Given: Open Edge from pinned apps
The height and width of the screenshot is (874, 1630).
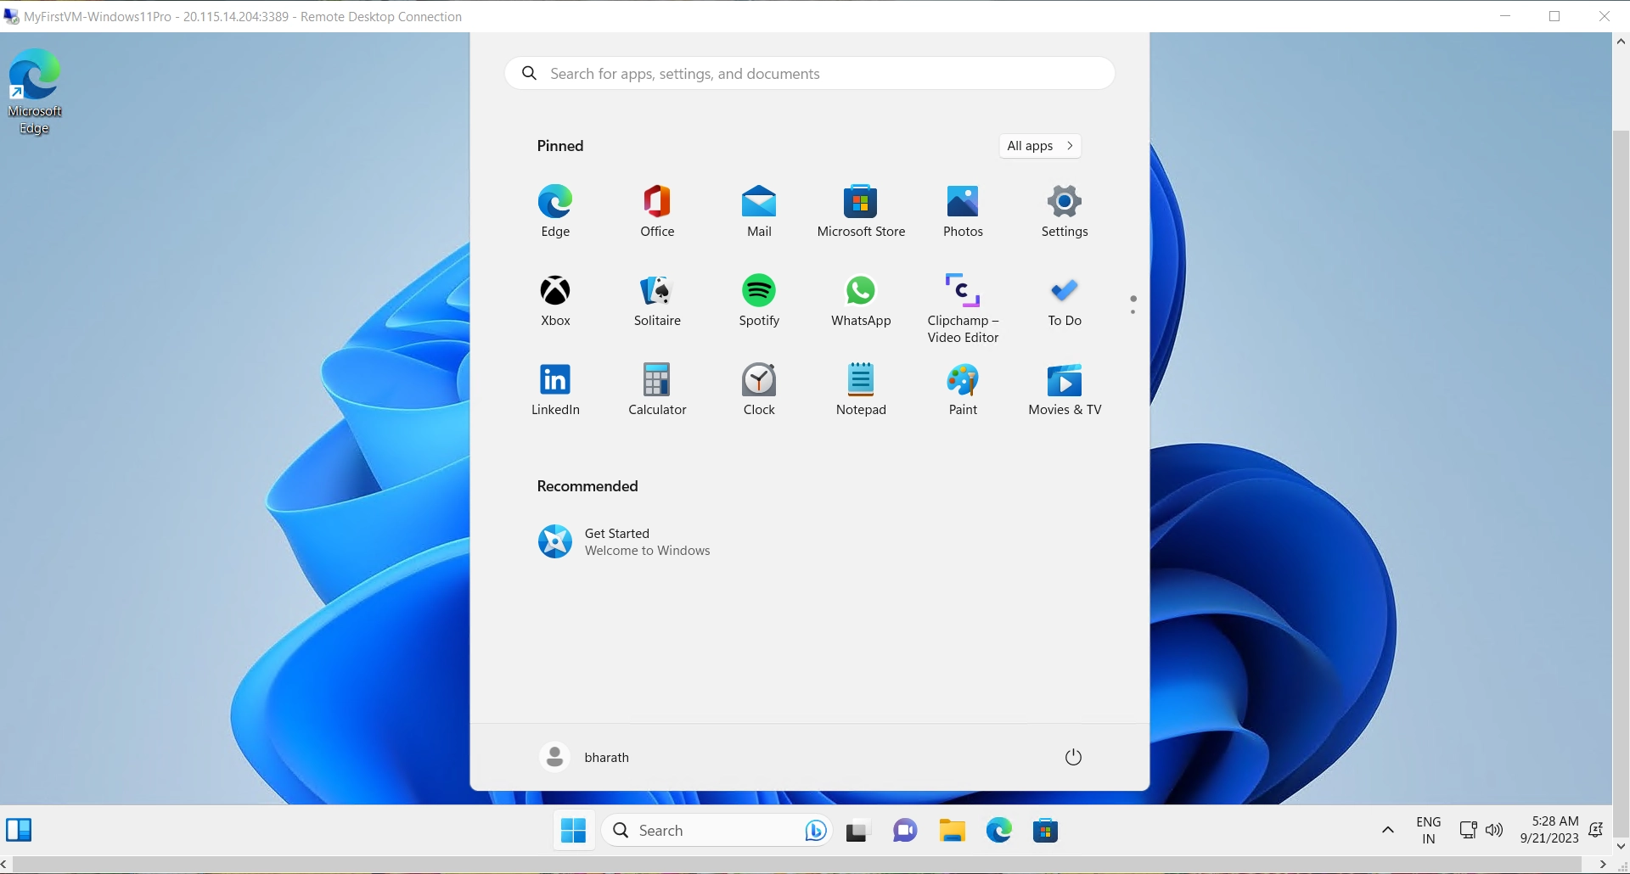Looking at the screenshot, I should 555,211.
